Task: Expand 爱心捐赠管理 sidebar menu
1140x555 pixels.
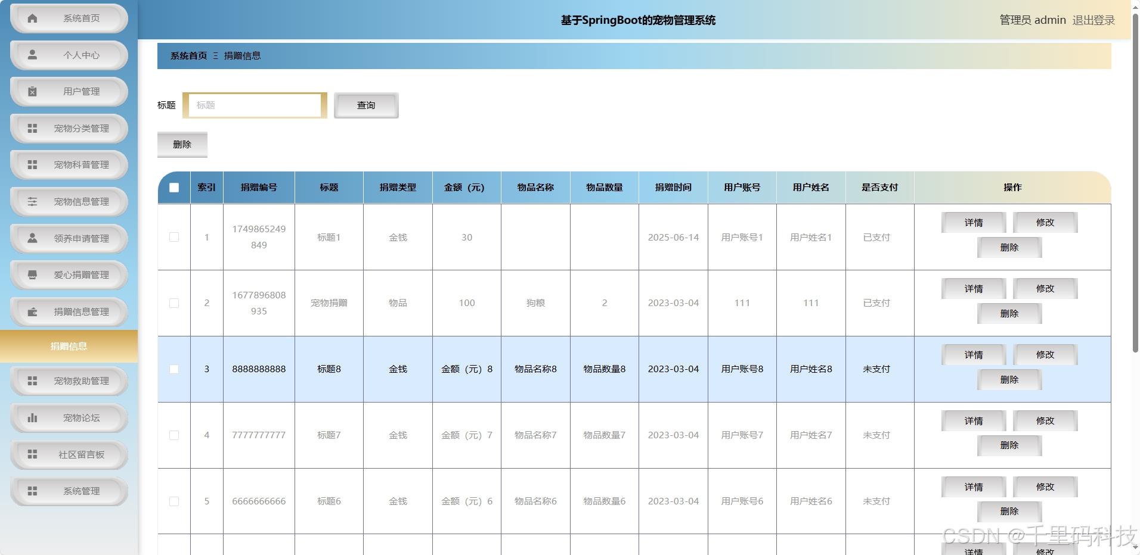Action: 69,275
